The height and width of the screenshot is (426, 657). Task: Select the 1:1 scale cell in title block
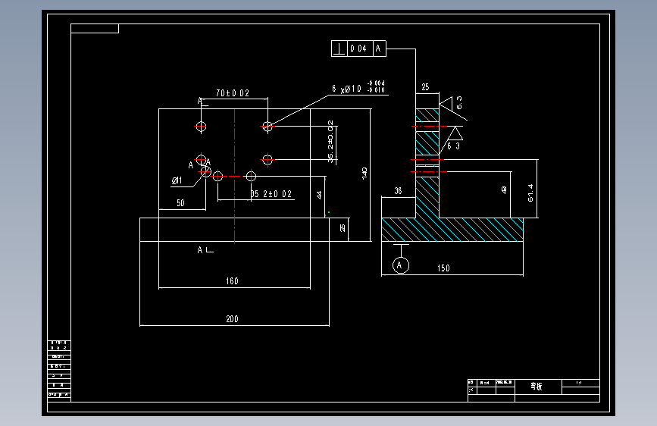(x=580, y=383)
